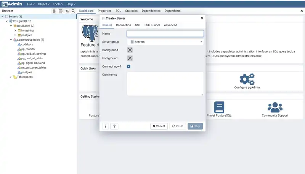Open the Search Objects magnifier icon
Viewport: 305px width, 174px height.
point(73,11)
